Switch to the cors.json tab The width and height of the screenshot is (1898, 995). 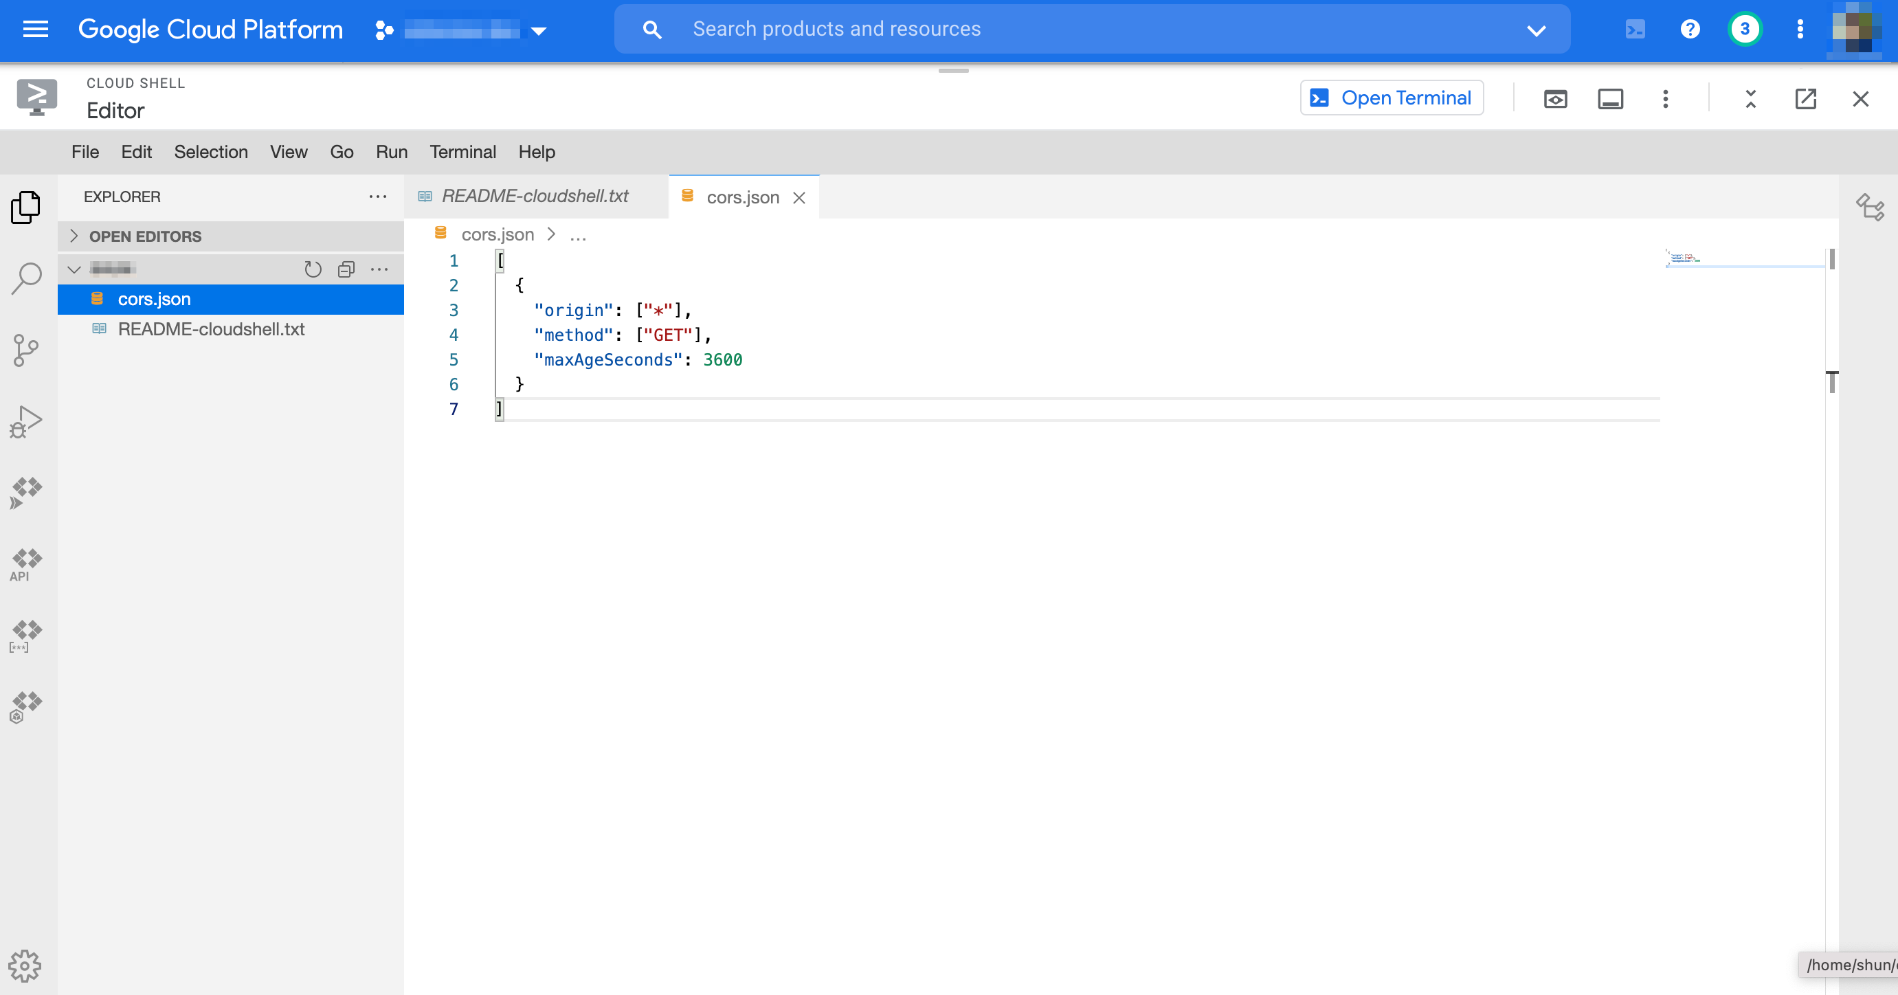[x=743, y=197]
